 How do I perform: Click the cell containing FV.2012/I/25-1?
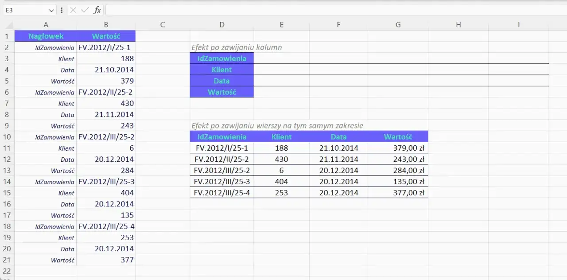coord(105,47)
